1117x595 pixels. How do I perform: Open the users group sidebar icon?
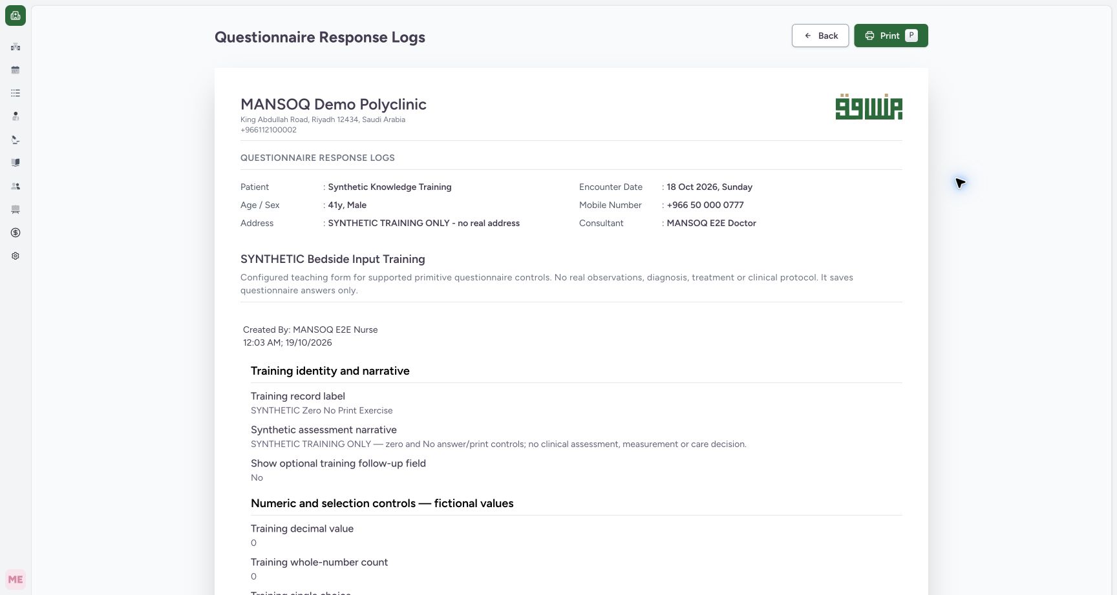pyautogui.click(x=16, y=186)
